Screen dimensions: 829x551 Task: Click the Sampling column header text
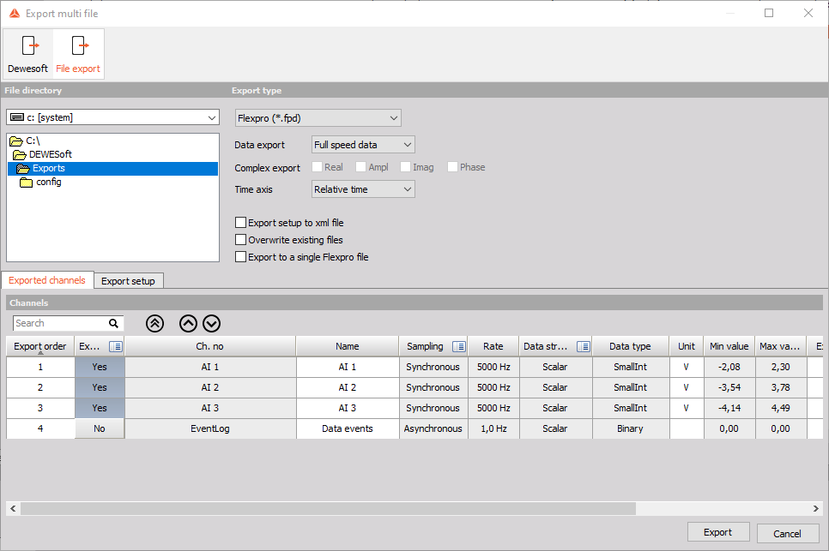[x=425, y=347]
